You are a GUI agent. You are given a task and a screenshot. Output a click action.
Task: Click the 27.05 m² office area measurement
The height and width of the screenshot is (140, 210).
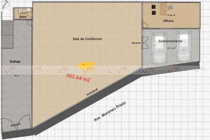coord(171,16)
